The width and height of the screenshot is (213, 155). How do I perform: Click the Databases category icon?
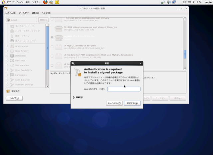12,56
